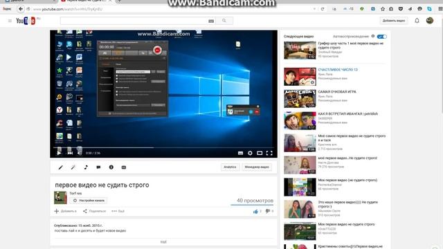Click the Добавить видео upload button

(x=394, y=21)
